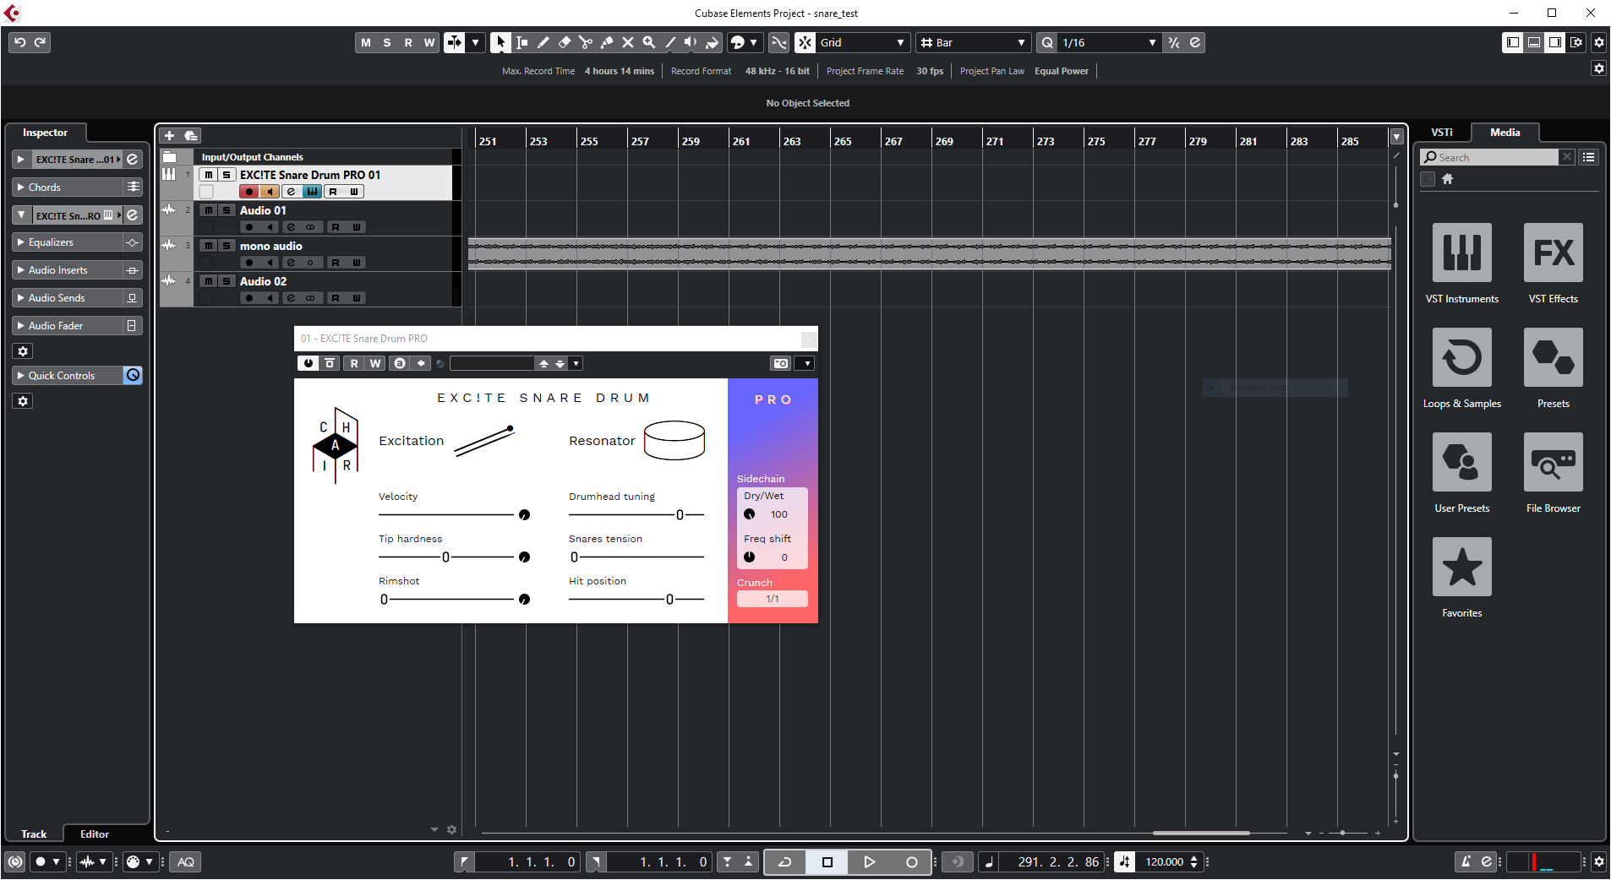1611x880 pixels.
Task: Select the Line tool
Action: click(x=669, y=42)
